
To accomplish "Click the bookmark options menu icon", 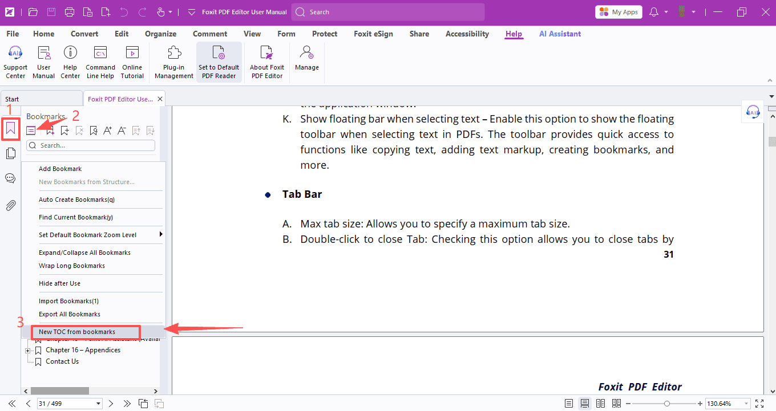I will click(x=31, y=131).
